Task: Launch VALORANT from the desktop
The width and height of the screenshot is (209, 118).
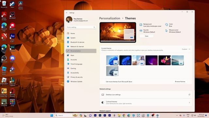Action: pyautogui.click(x=12, y=15)
